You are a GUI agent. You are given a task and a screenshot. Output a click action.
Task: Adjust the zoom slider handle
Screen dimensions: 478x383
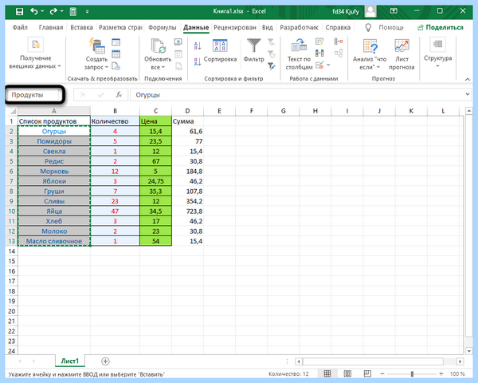[412, 374]
